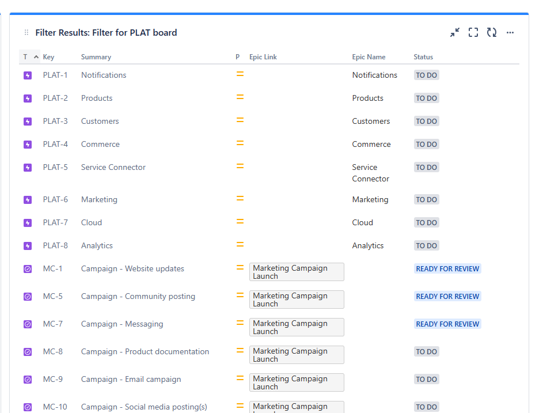Maximize the Filter Results gadget to fullscreen
This screenshot has width=543, height=413.
(473, 33)
